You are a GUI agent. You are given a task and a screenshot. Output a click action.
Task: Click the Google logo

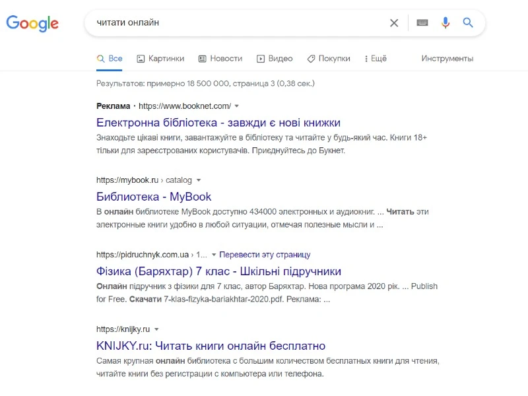32,23
